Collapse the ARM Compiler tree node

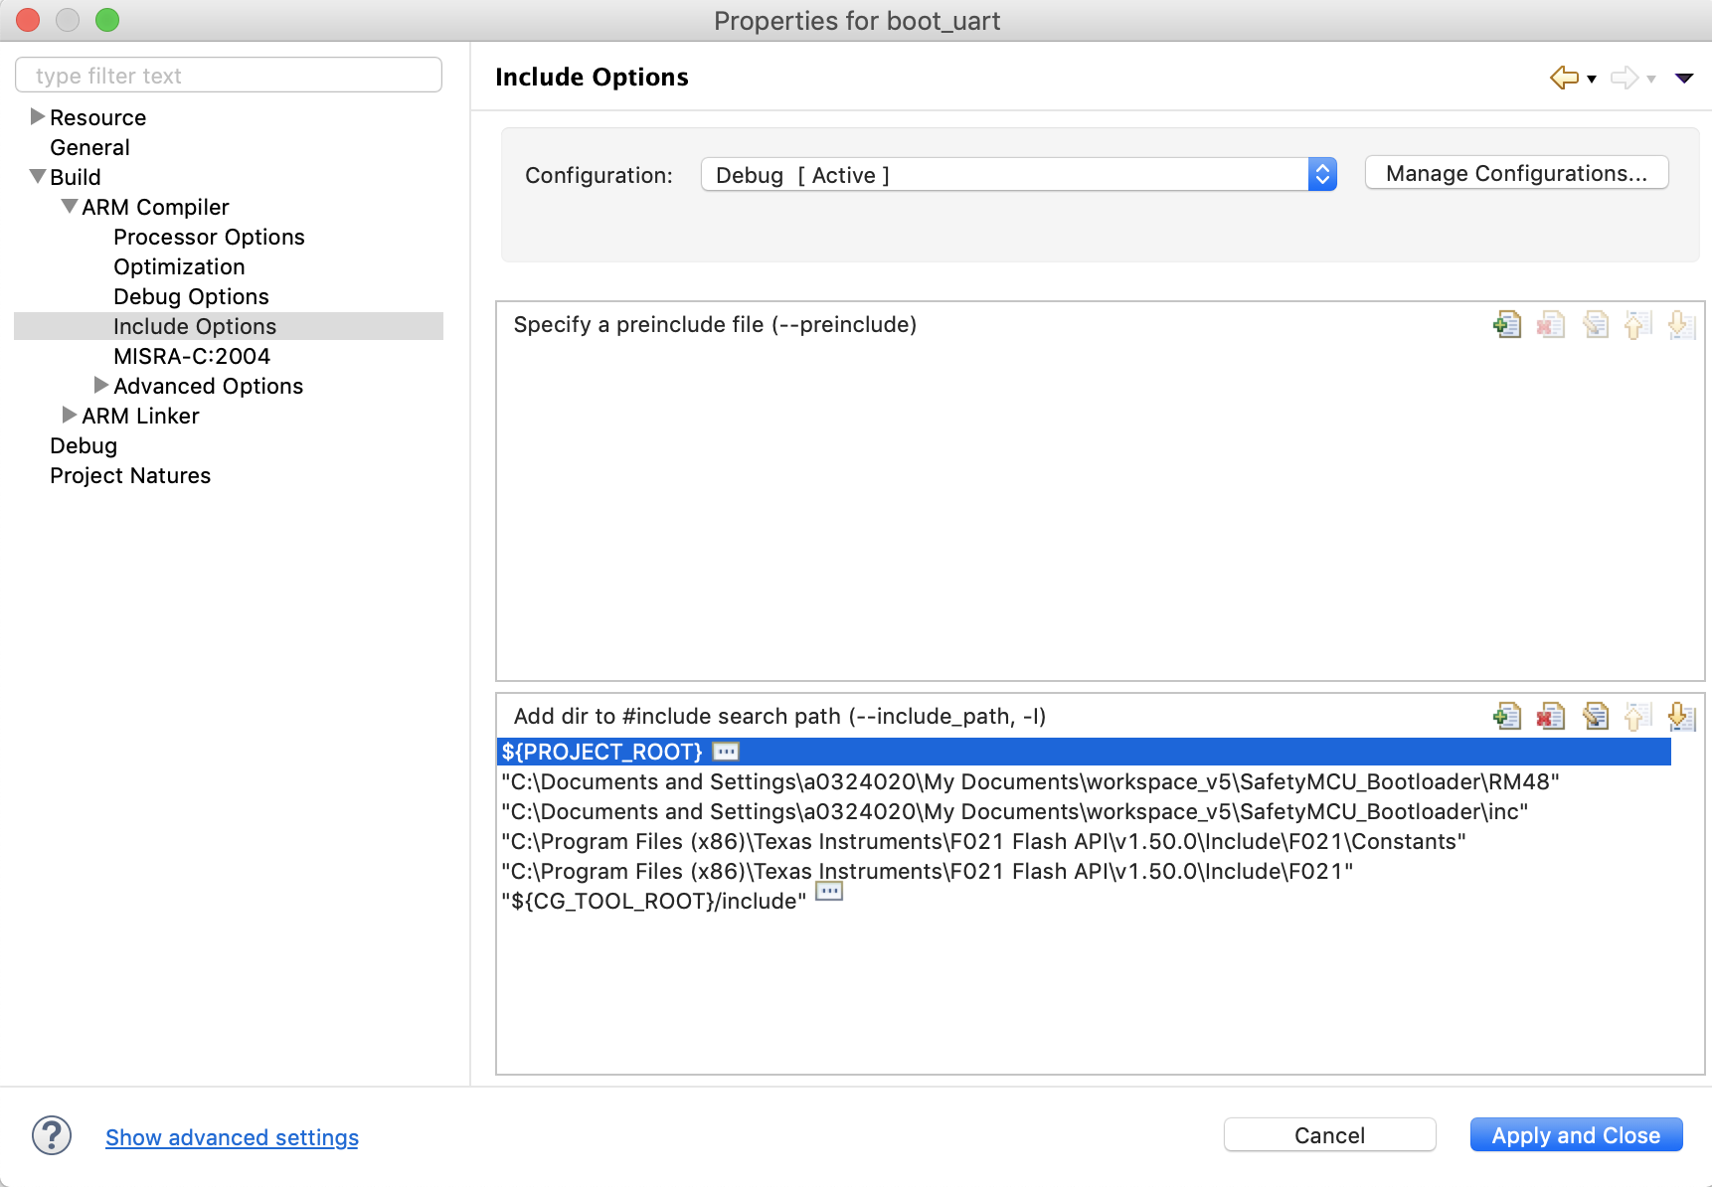[70, 207]
